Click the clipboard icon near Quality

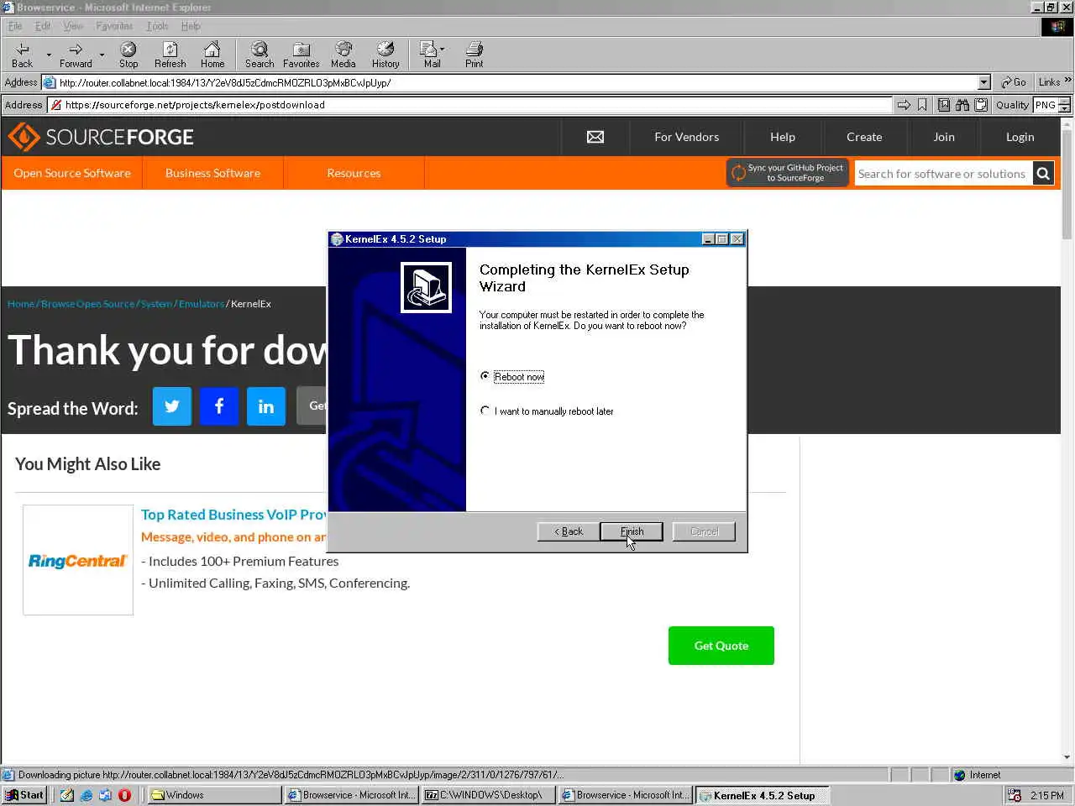point(981,105)
